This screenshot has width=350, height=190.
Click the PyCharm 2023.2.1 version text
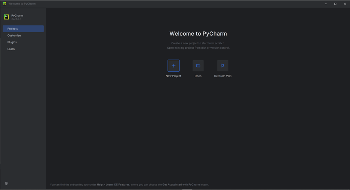coord(16,19)
